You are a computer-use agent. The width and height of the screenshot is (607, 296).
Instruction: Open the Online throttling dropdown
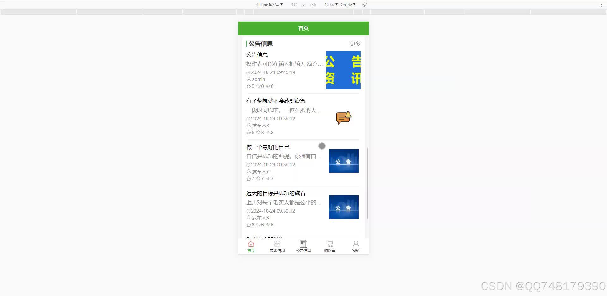[348, 4]
